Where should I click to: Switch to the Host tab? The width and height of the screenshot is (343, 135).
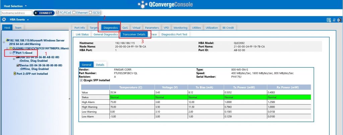7,28
